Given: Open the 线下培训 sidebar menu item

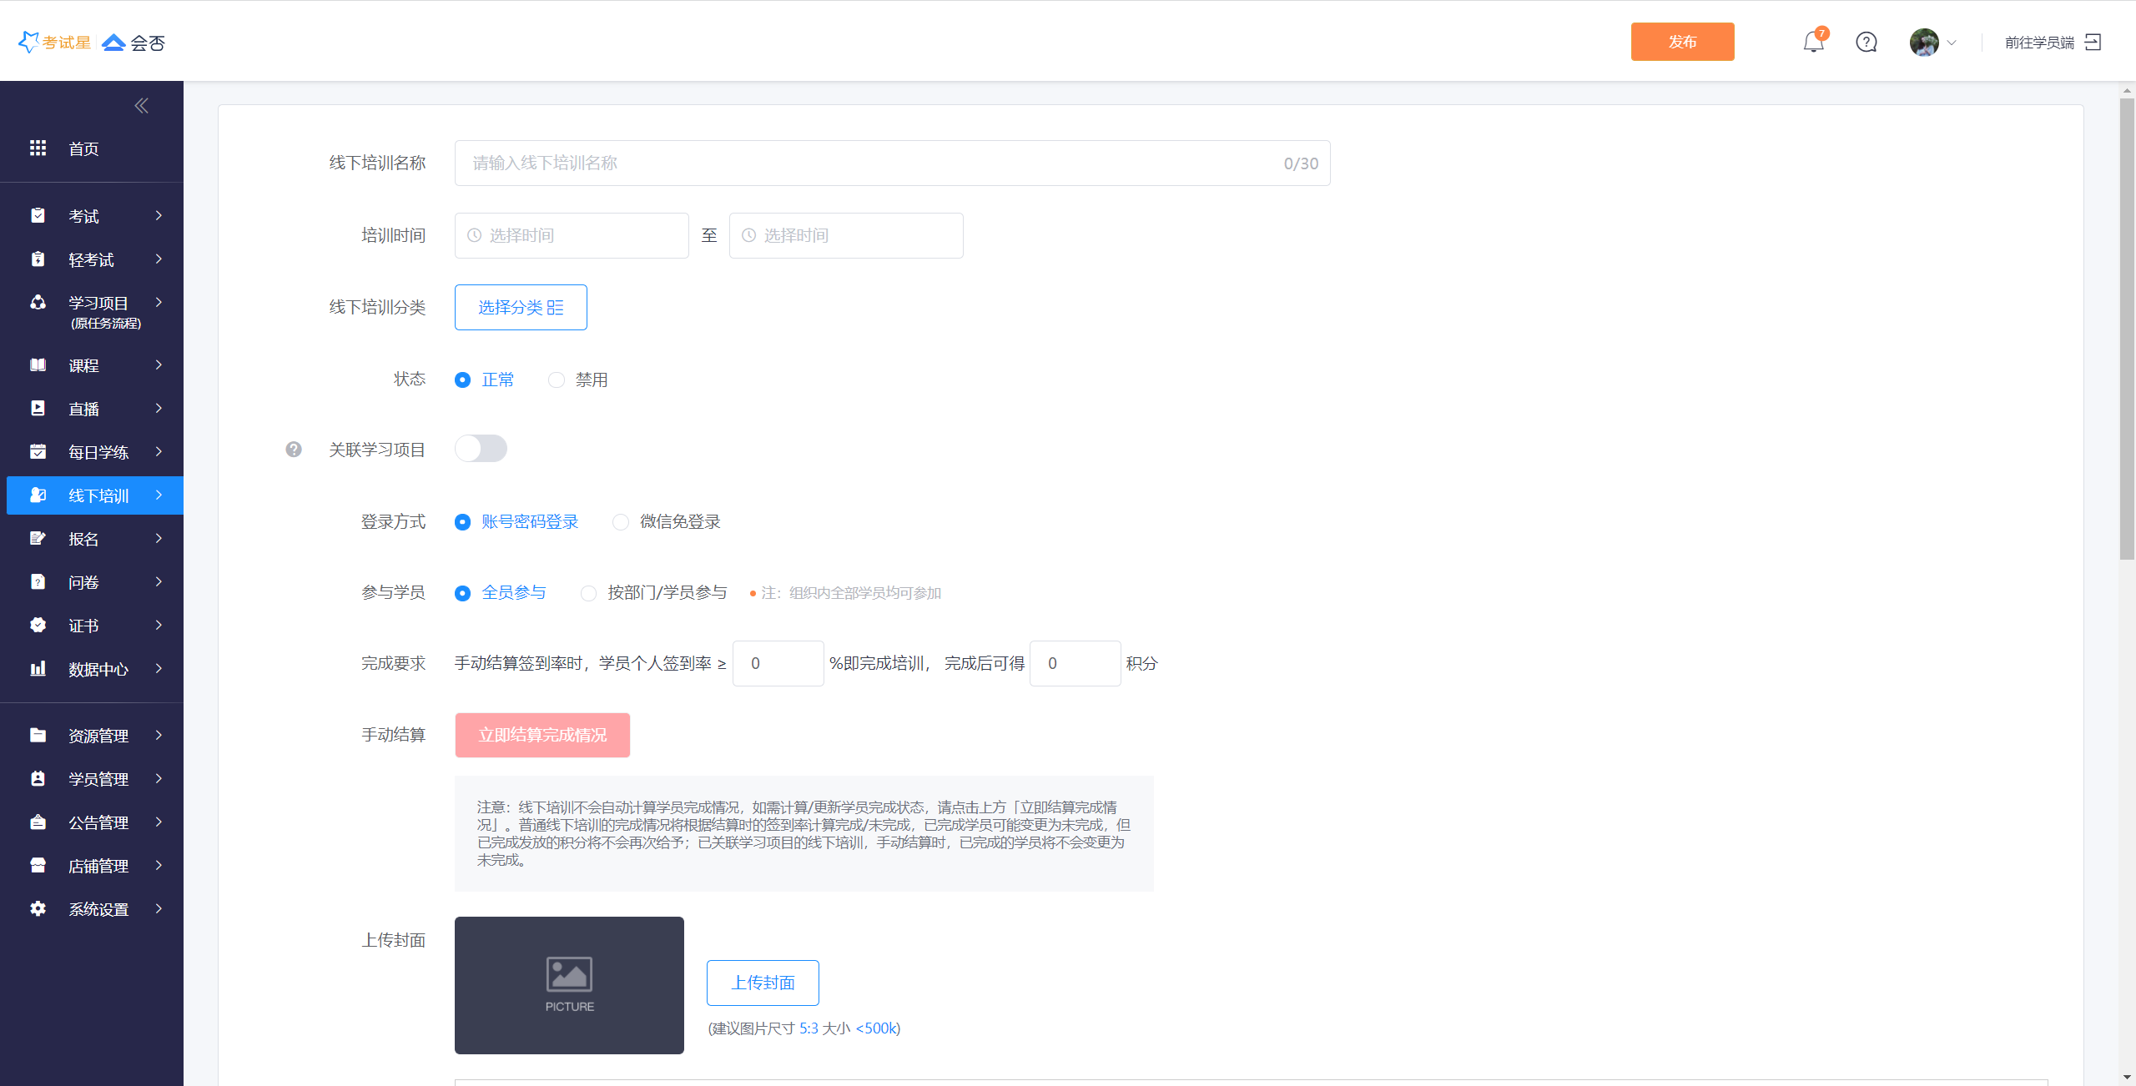Looking at the screenshot, I should point(98,495).
